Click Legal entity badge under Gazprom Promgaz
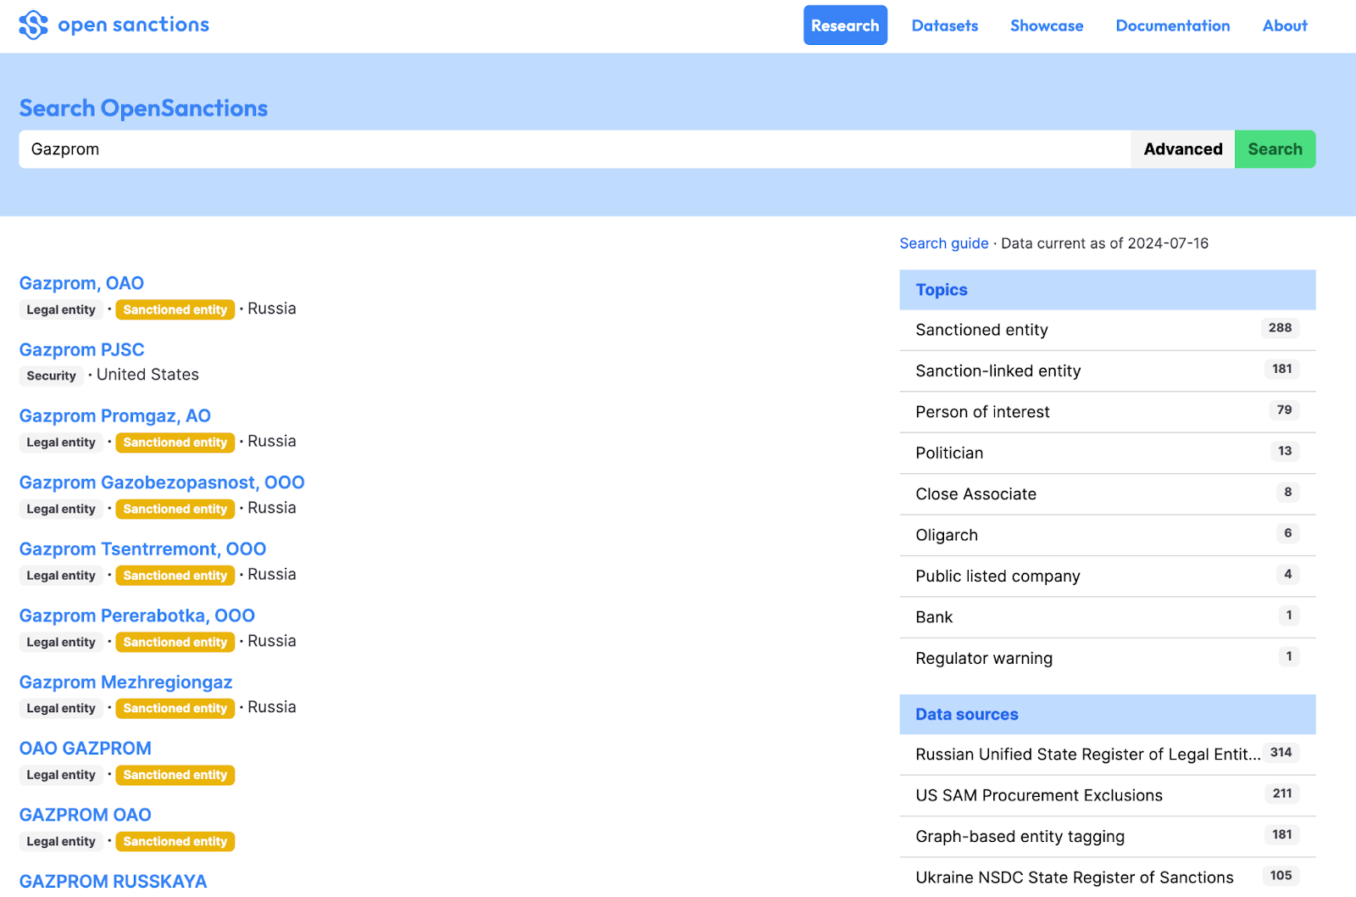Image resolution: width=1356 pixels, height=897 pixels. click(x=61, y=443)
